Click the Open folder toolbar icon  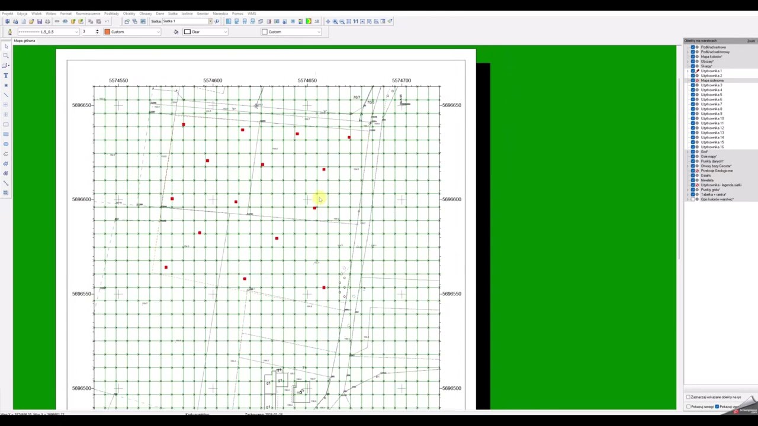click(x=31, y=21)
